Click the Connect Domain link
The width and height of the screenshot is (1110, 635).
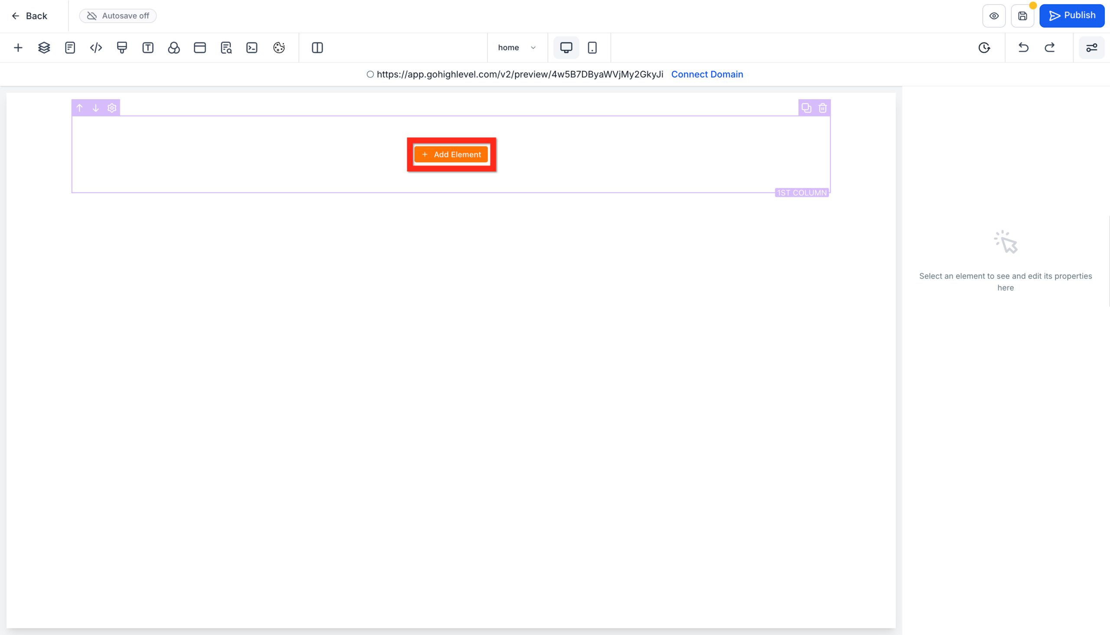pos(707,74)
